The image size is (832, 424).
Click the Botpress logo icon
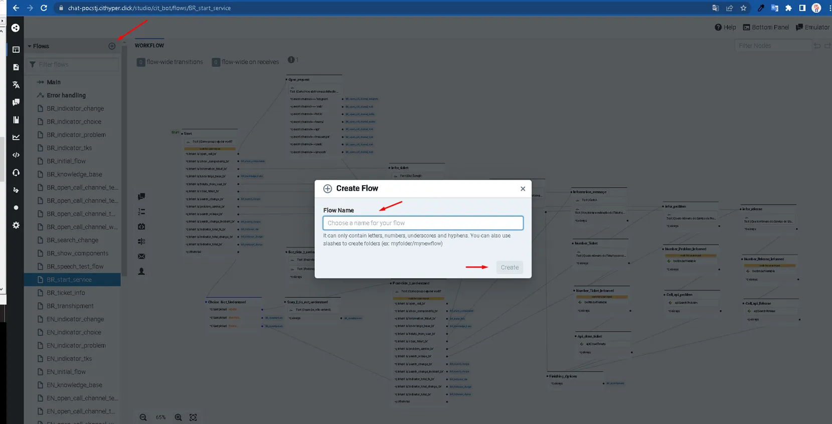coord(16,28)
